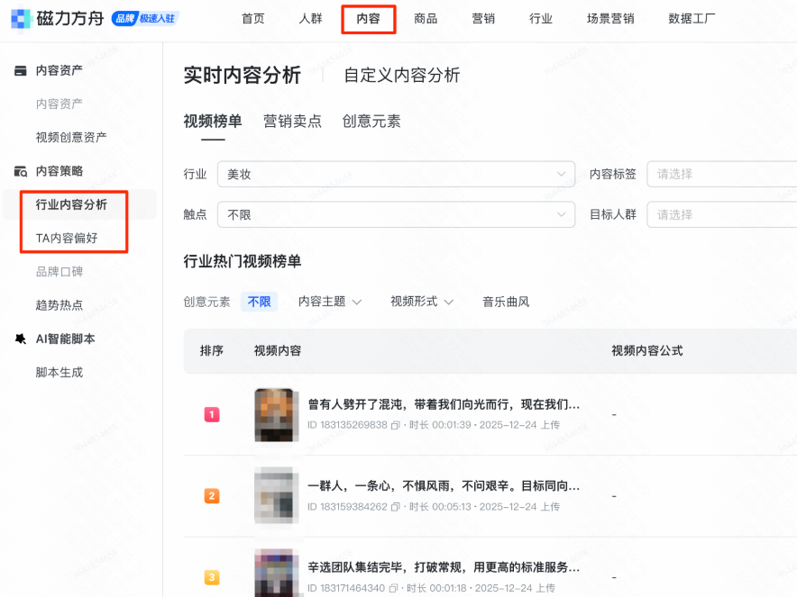
Task: Open 趋势热点 in the sidebar
Action: point(59,305)
